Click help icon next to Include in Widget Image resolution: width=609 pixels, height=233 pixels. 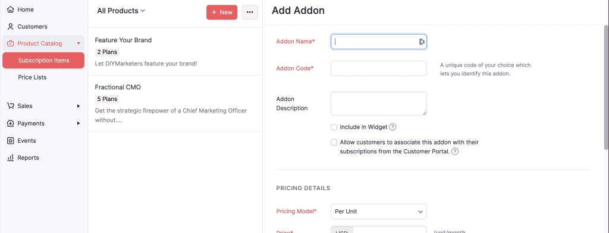pos(393,127)
